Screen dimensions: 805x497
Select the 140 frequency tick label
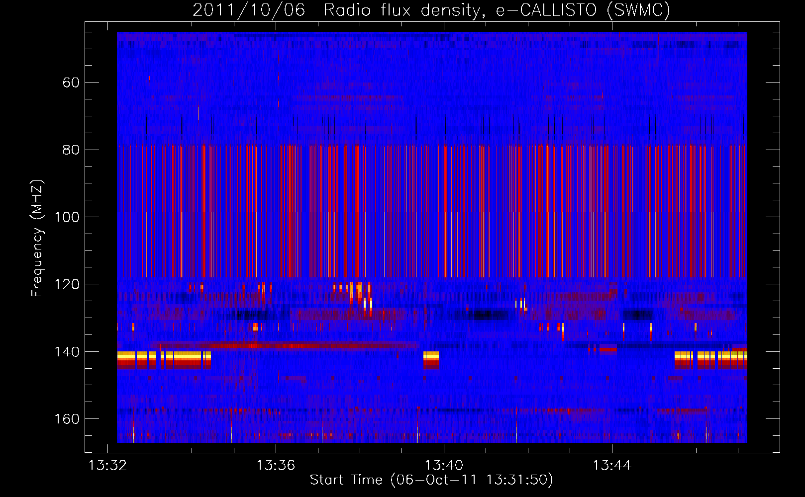67,352
